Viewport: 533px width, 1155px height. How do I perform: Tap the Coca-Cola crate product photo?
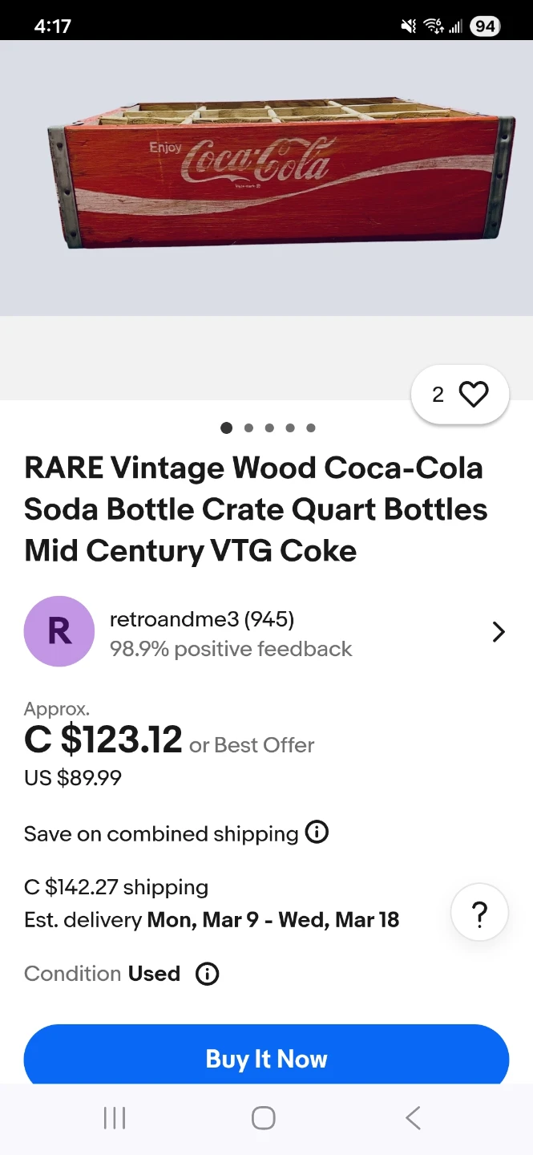(x=279, y=172)
